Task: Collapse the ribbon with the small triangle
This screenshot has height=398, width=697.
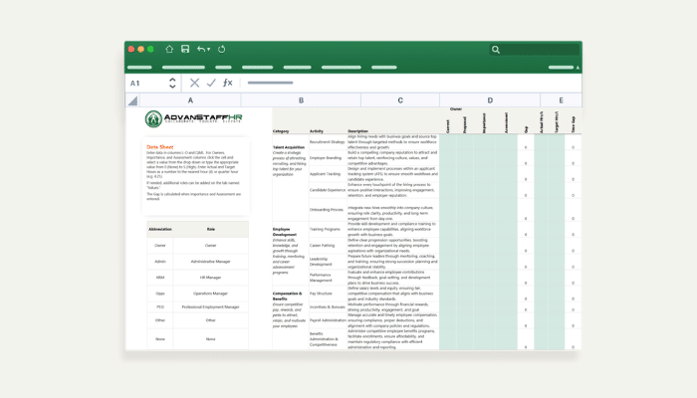Action: [578, 68]
